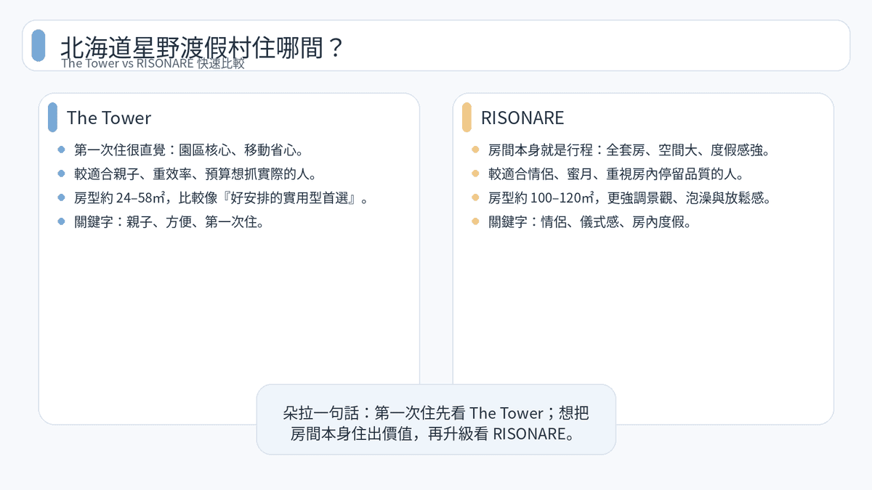Image resolution: width=872 pixels, height=490 pixels.
Task: Select the subtitle The Tower vs RISONARE 快速比較
Action: (x=153, y=63)
